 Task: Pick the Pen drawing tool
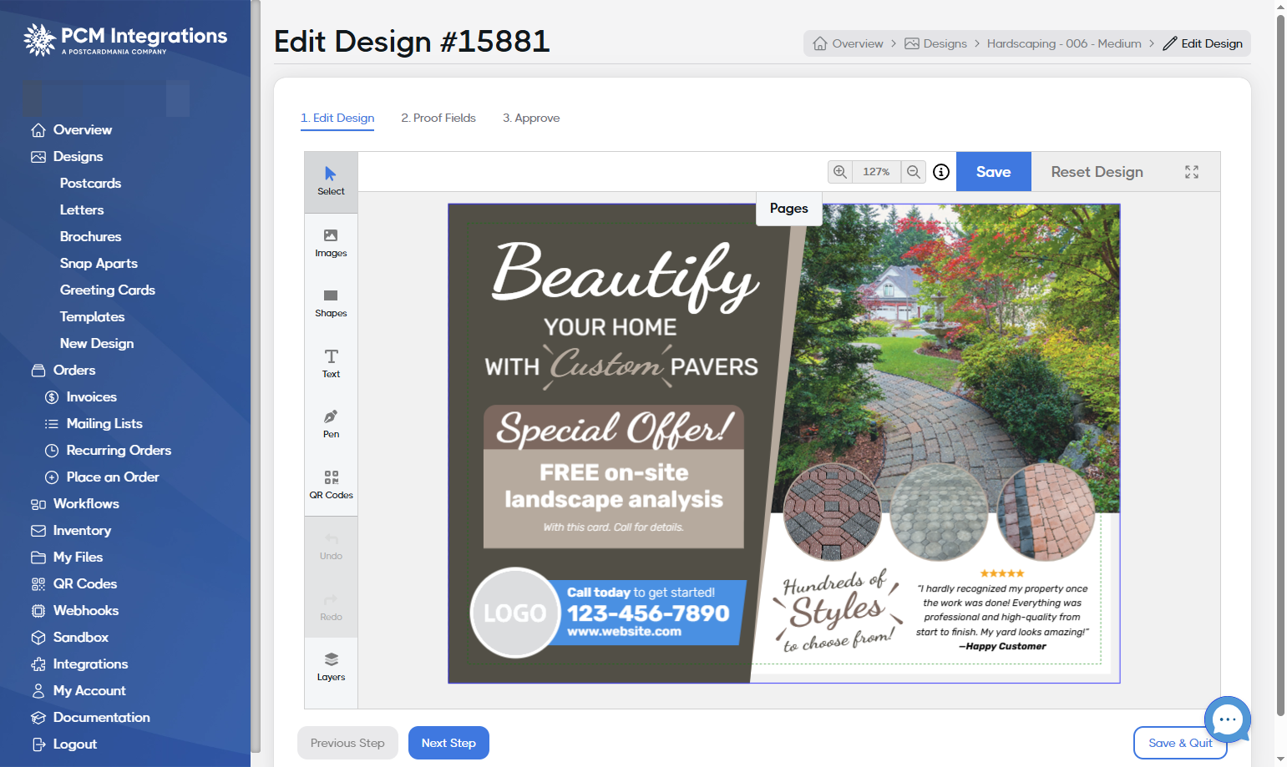coord(331,424)
